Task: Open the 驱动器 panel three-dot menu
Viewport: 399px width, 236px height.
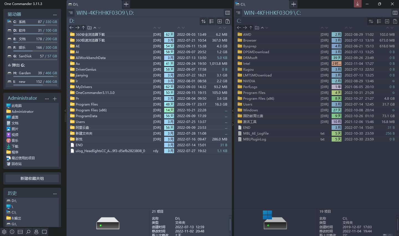Action: point(55,15)
